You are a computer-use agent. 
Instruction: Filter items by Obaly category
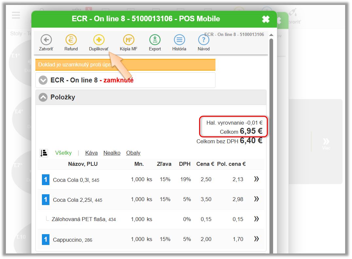[133, 153]
